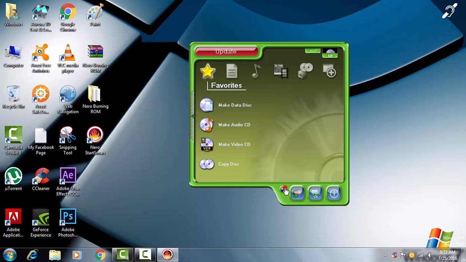This screenshot has width=466, height=262.
Task: Select the Snipping Tool shortcut
Action: [68, 141]
